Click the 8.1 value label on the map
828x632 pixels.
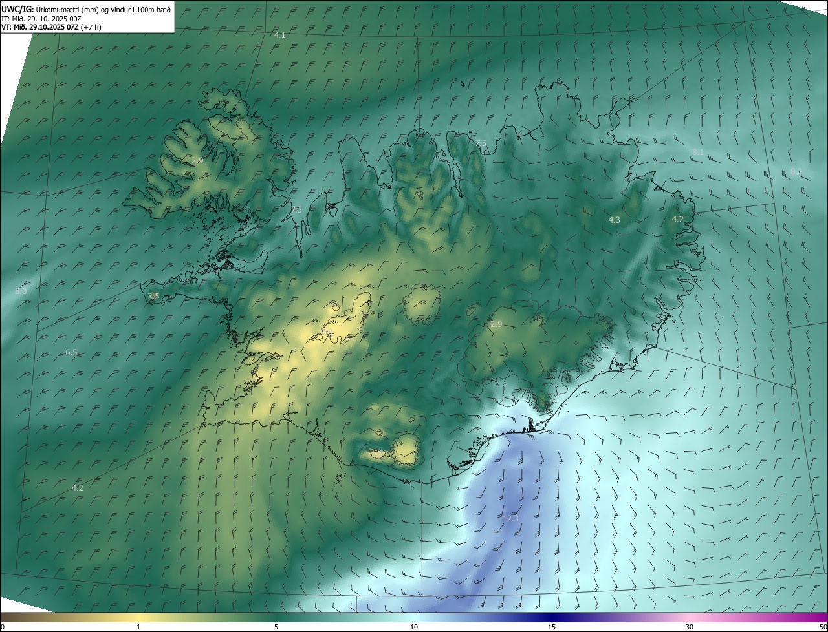[698, 152]
